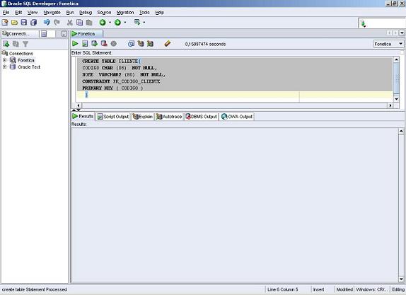Click the New file toolbar icon

5,22
